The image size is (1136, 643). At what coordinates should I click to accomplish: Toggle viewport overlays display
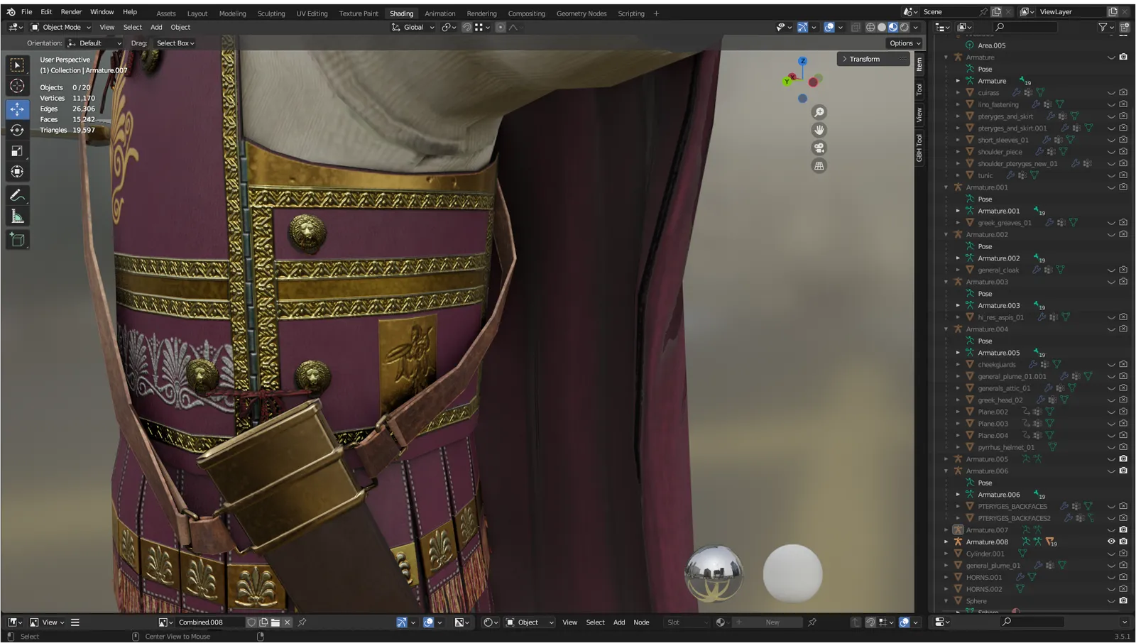coord(829,27)
